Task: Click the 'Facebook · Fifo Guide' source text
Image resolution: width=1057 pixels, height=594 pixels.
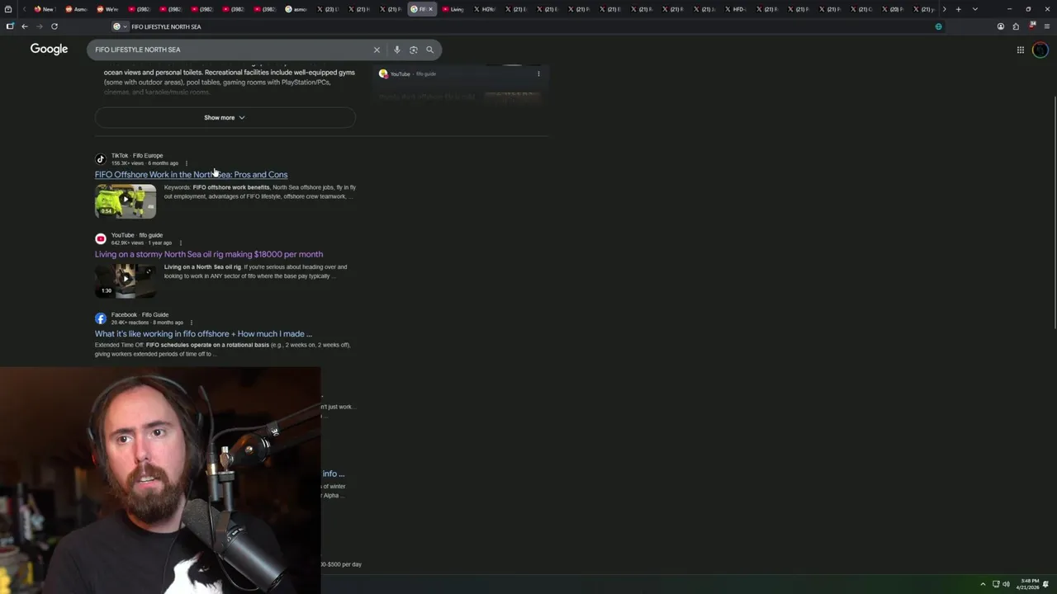Action: (140, 314)
